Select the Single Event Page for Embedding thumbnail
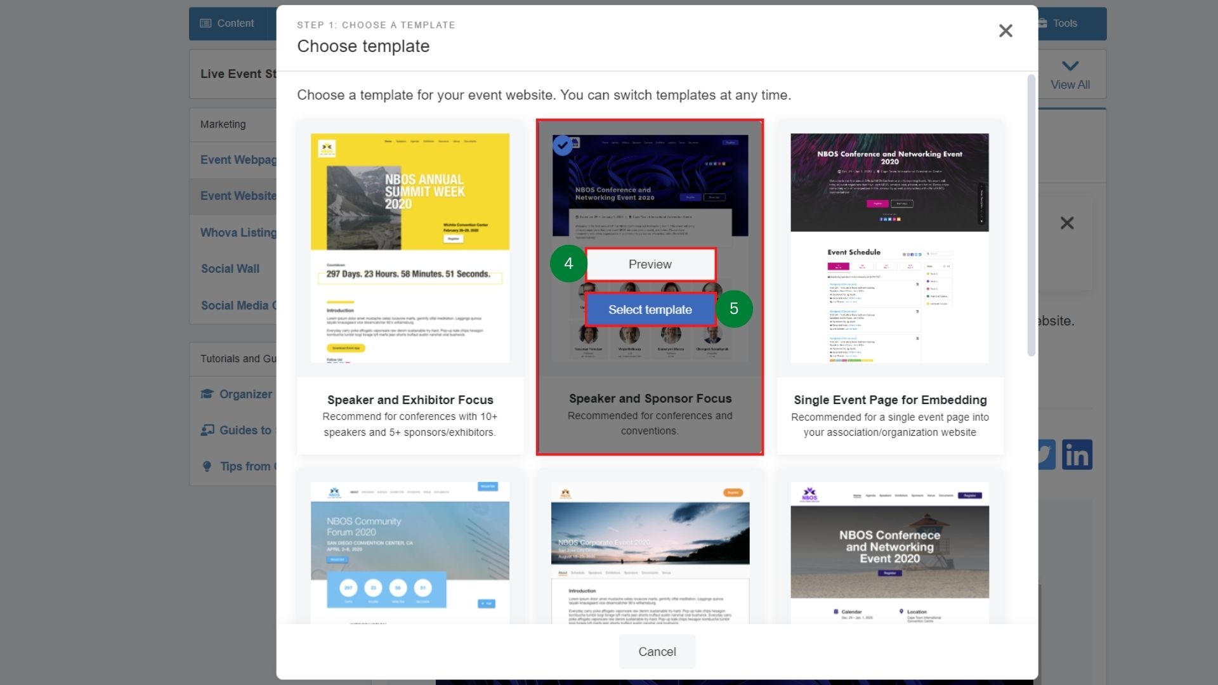Screen dimensions: 1218x685 click(x=889, y=246)
